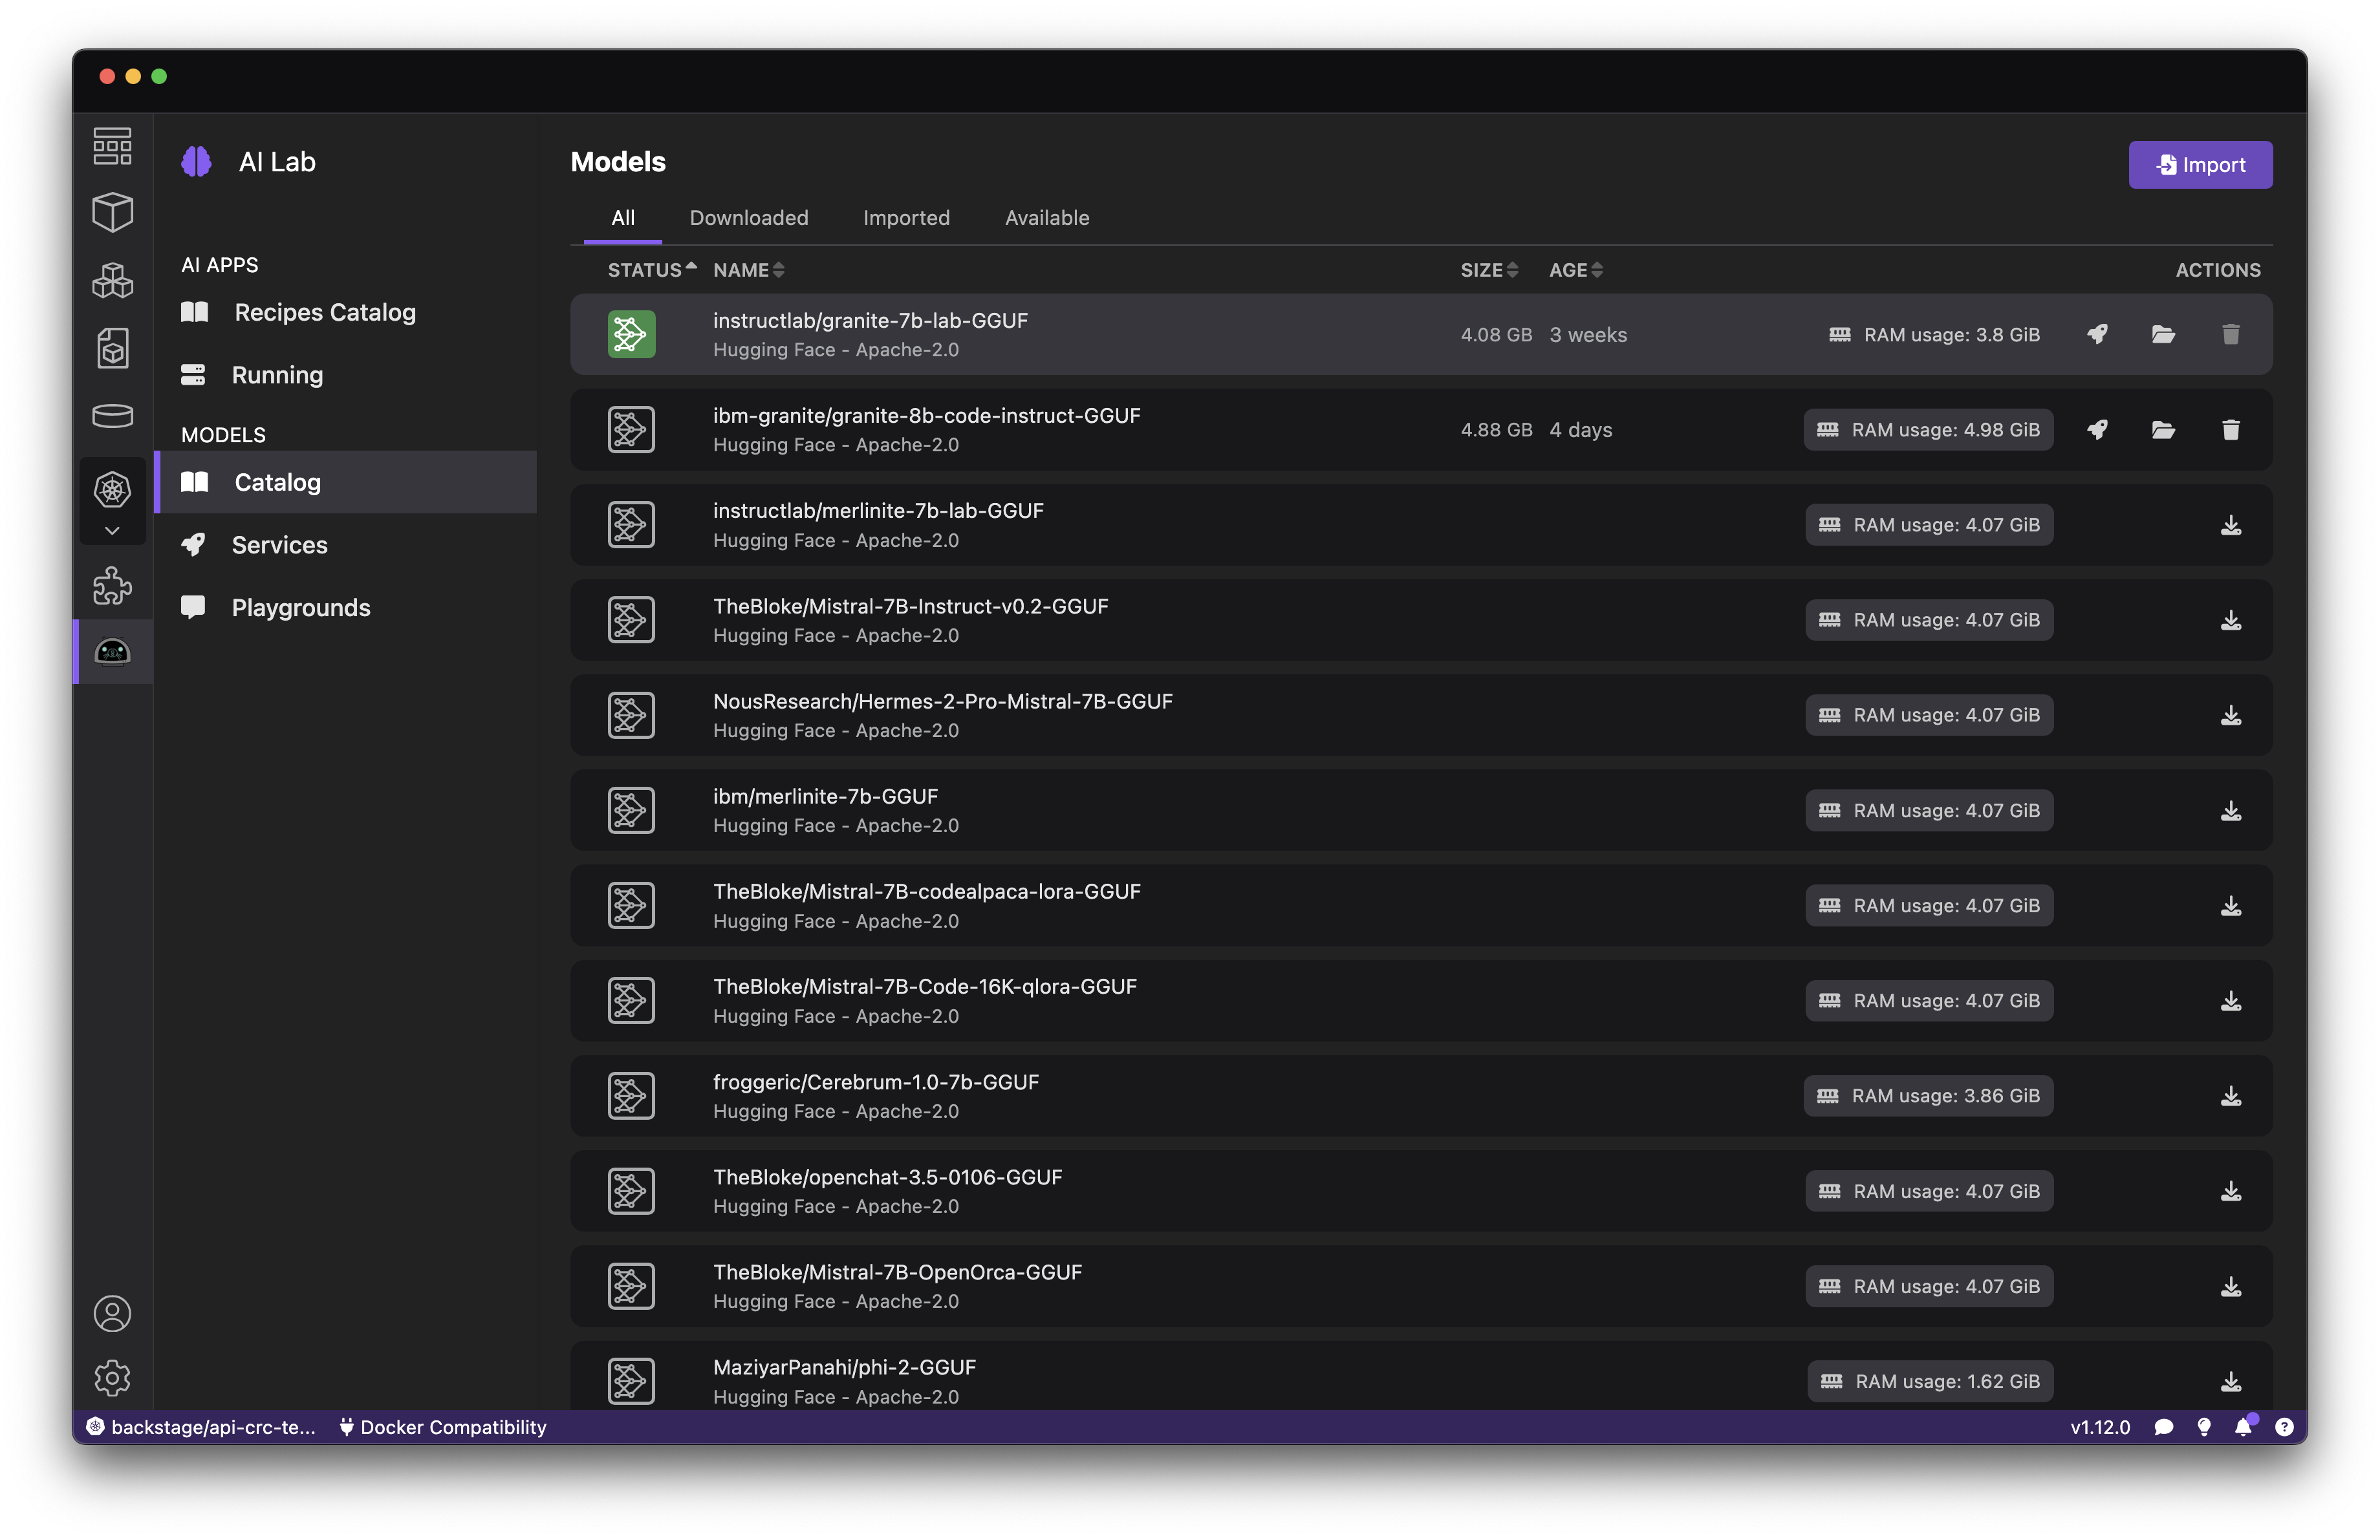2380x1540 pixels.
Task: Delete granite-8b-code-instruct model
Action: pyautogui.click(x=2230, y=430)
